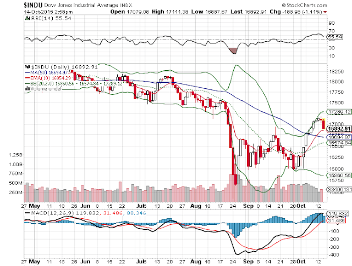352x266 pixels.
Task: Click the 31.486 value tag on MACD axis
Action: tap(336, 220)
